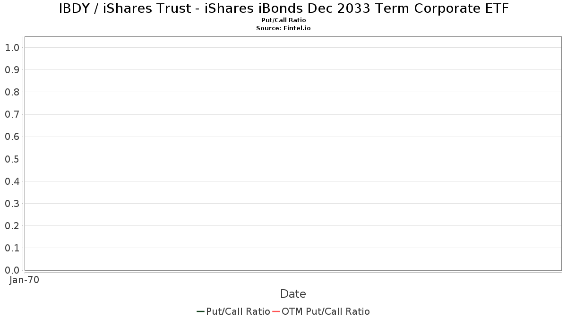Click the 0.2 y-axis tick label

(12, 226)
